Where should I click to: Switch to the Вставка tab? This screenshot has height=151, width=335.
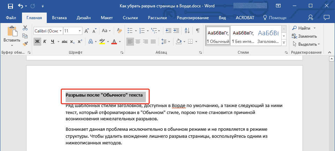(x=59, y=18)
